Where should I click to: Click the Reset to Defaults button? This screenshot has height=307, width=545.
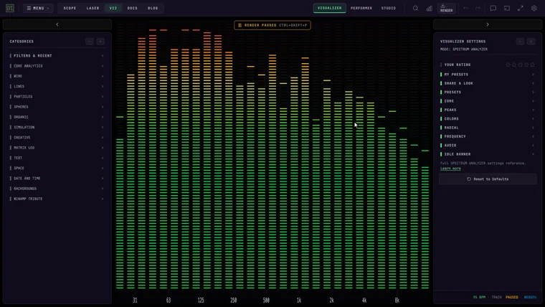click(x=488, y=179)
